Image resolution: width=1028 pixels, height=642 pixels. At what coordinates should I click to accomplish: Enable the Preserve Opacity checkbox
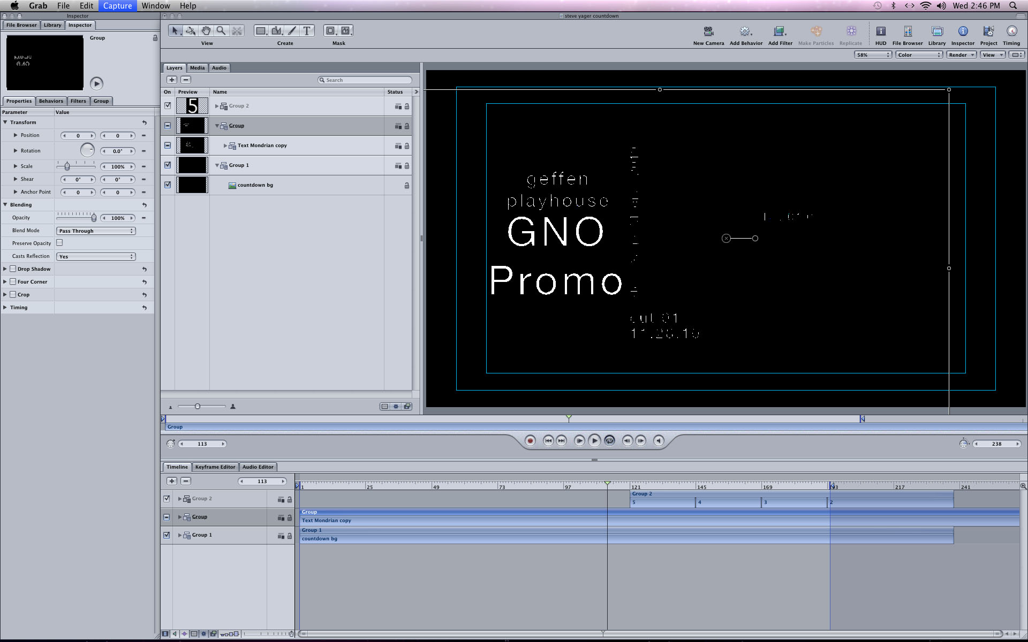[59, 243]
